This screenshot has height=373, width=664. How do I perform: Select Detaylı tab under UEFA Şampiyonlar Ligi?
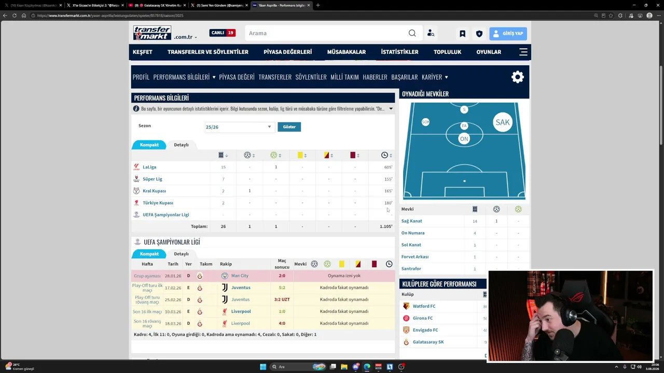[181, 254]
